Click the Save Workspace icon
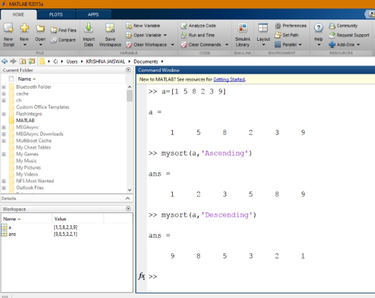Screen dimensions: 375x298 click(x=110, y=28)
